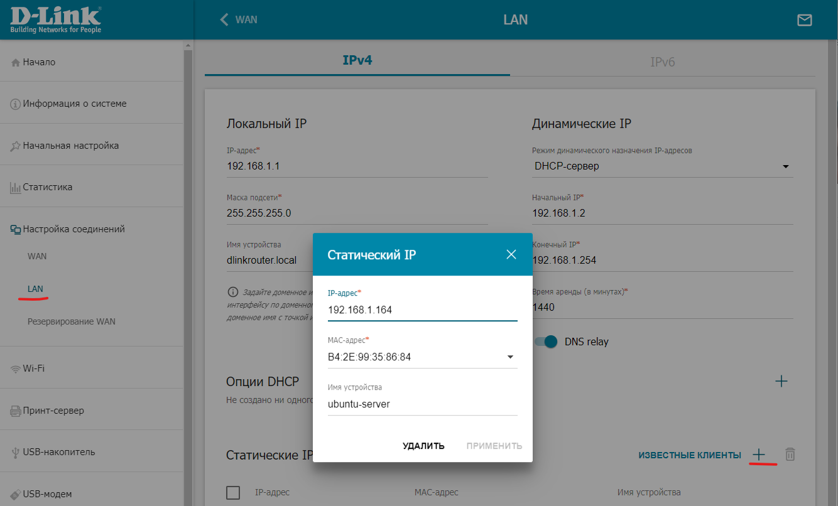Open the ИЗВЕСТНЫЕ КЛИЕНТЫ link
This screenshot has height=506, width=838.
click(x=689, y=455)
